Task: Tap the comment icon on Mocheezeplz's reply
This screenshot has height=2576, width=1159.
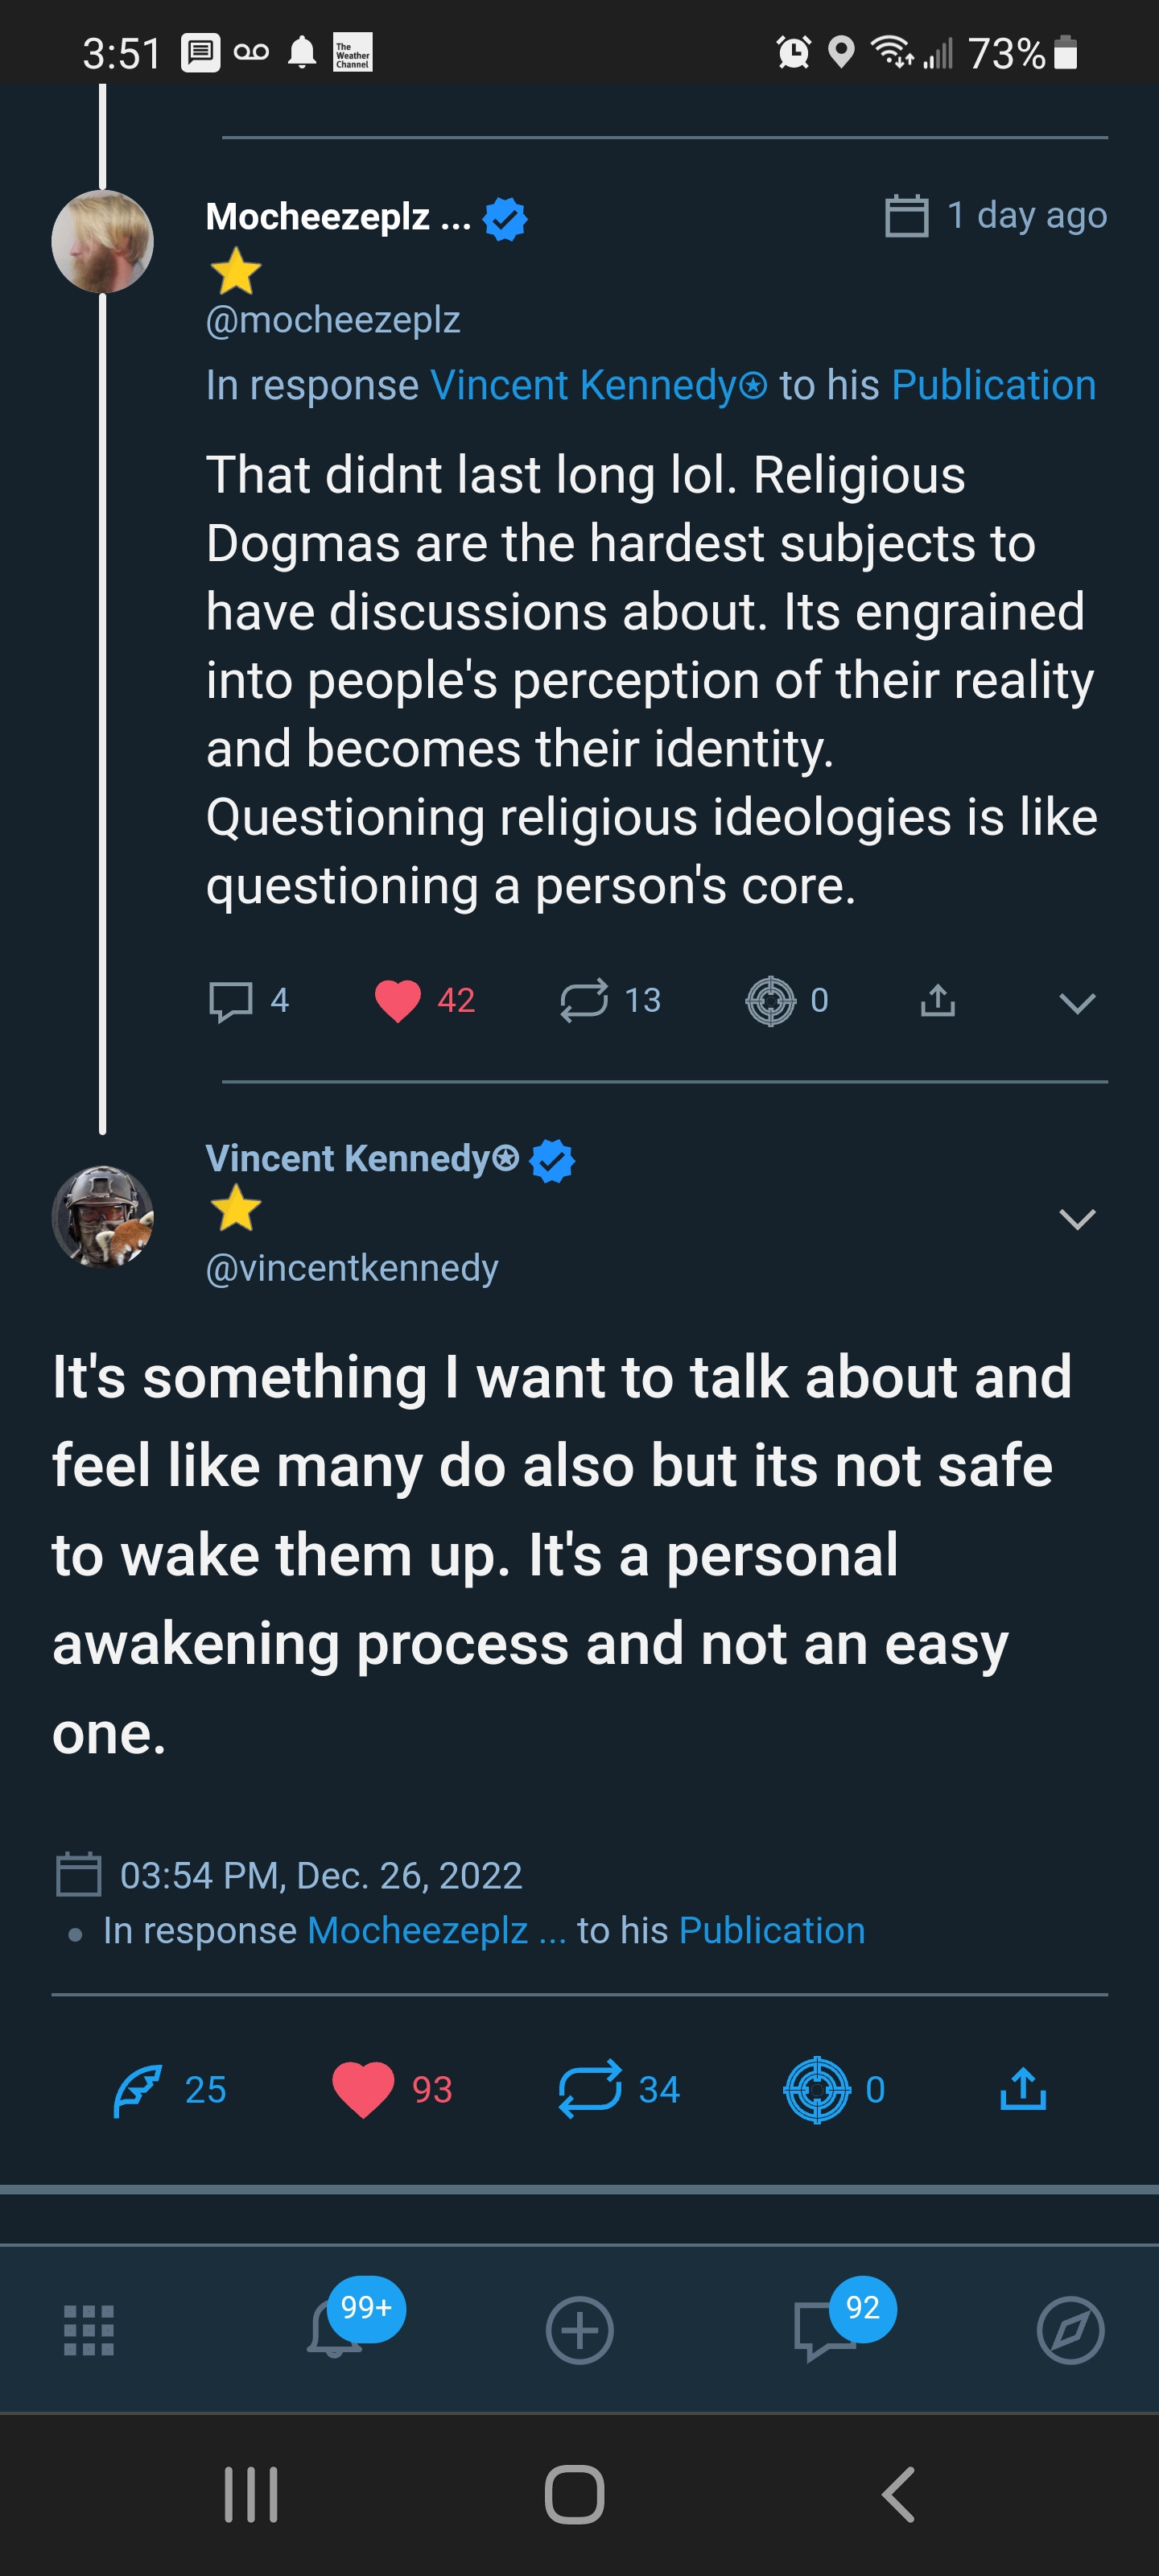Action: [230, 1001]
